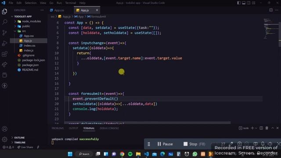Split the editor to the right
Viewport: 281px width, 158px height.
271,10
